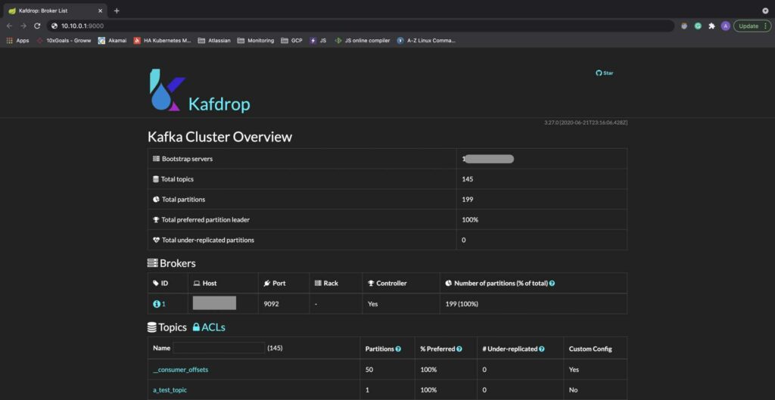Open the Apps bookmark

[x=18, y=41]
